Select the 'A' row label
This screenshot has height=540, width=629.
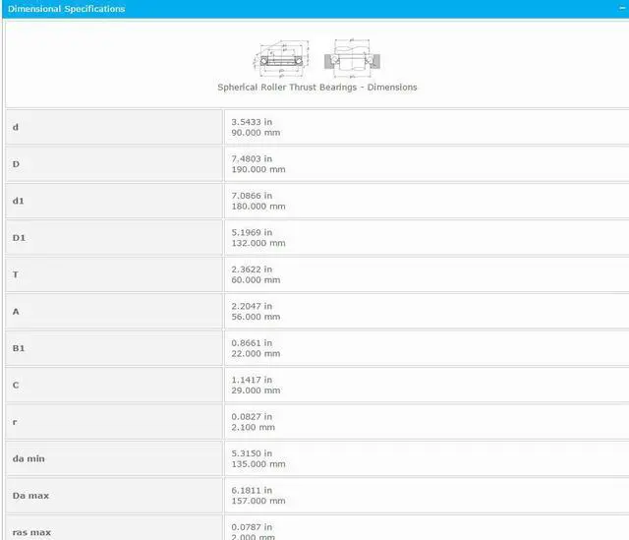[x=16, y=312]
